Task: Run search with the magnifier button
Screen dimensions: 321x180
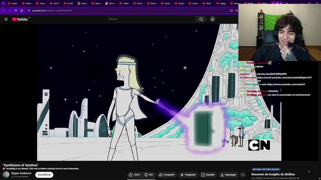Action: click(201, 19)
